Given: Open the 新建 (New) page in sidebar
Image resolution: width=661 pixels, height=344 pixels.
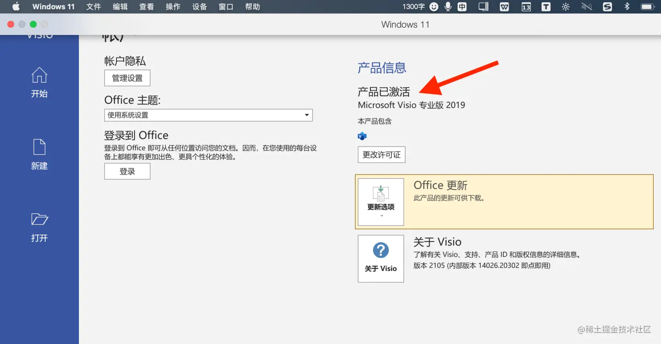Looking at the screenshot, I should (x=39, y=155).
